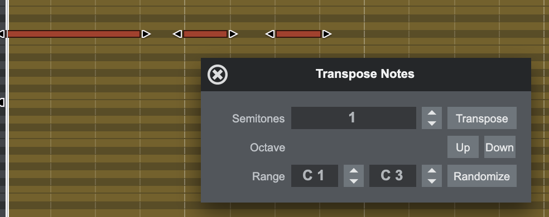Click the first note's right resize handle
The width and height of the screenshot is (549, 217).
pos(146,34)
